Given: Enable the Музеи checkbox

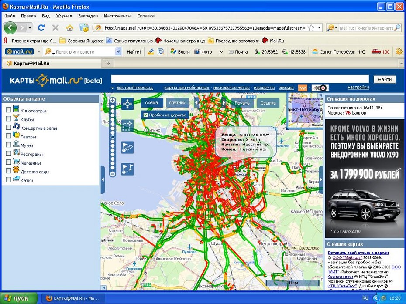Looking at the screenshot, I should pos(8,145).
